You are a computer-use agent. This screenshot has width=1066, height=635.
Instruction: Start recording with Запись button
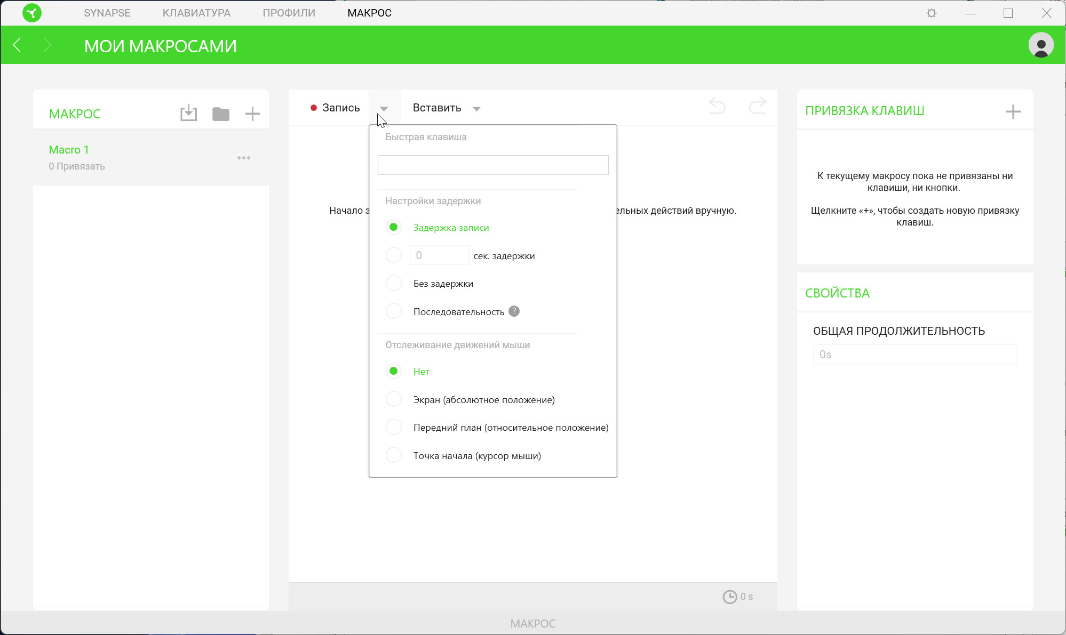(335, 108)
